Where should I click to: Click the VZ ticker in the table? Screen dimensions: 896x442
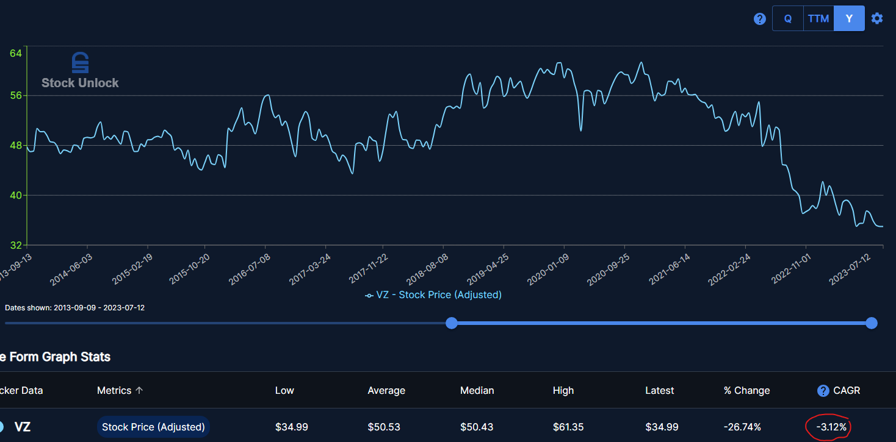tap(22, 427)
